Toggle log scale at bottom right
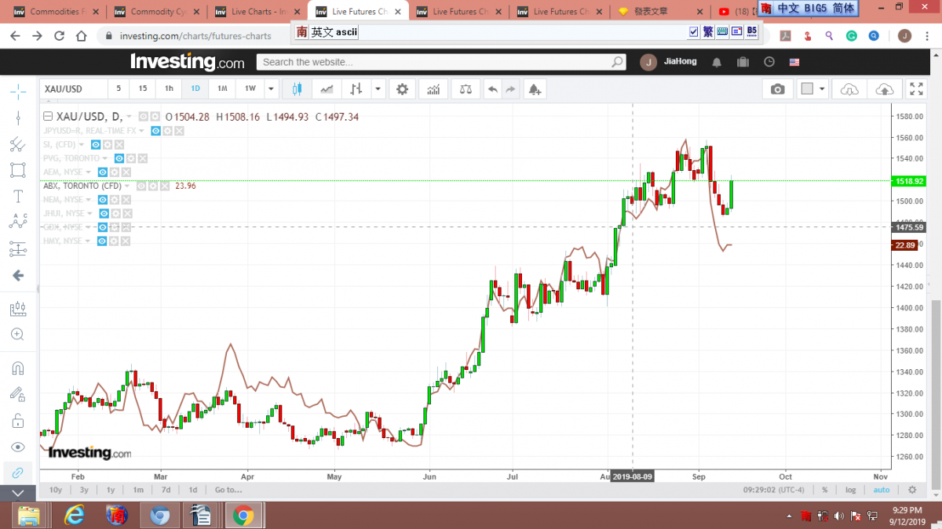942x529 pixels. [851, 490]
